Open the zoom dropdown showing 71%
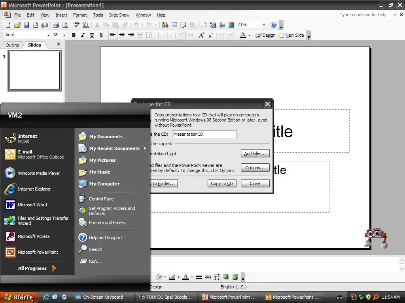405x303 pixels. [x=264, y=25]
